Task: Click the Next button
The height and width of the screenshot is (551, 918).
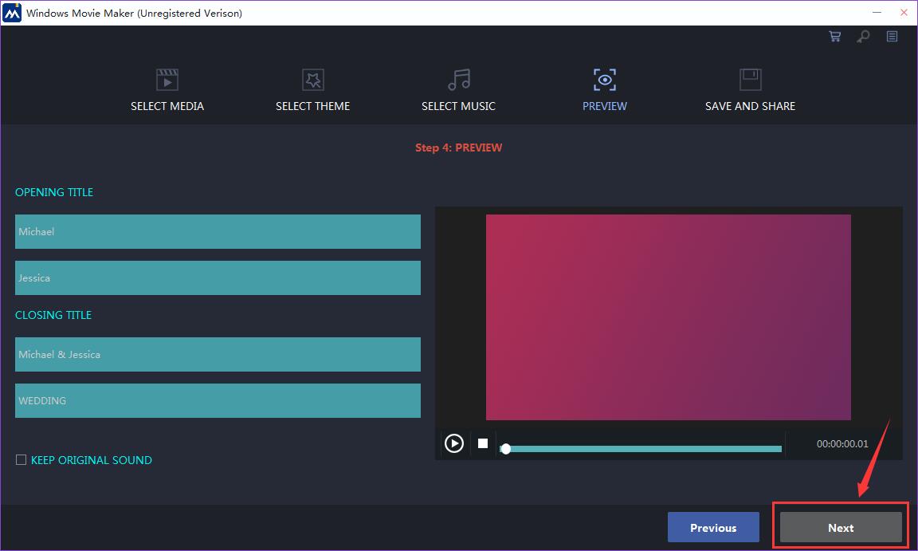Action: [841, 527]
